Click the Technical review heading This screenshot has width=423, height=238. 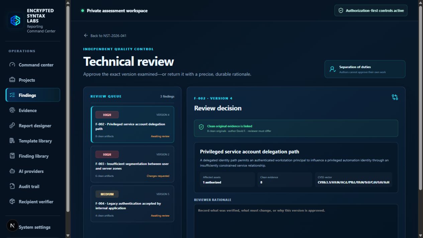[x=128, y=62]
